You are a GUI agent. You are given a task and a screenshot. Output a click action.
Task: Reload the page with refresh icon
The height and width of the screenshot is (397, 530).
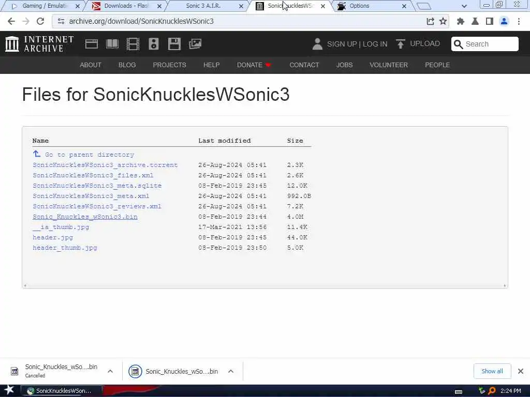[40, 21]
